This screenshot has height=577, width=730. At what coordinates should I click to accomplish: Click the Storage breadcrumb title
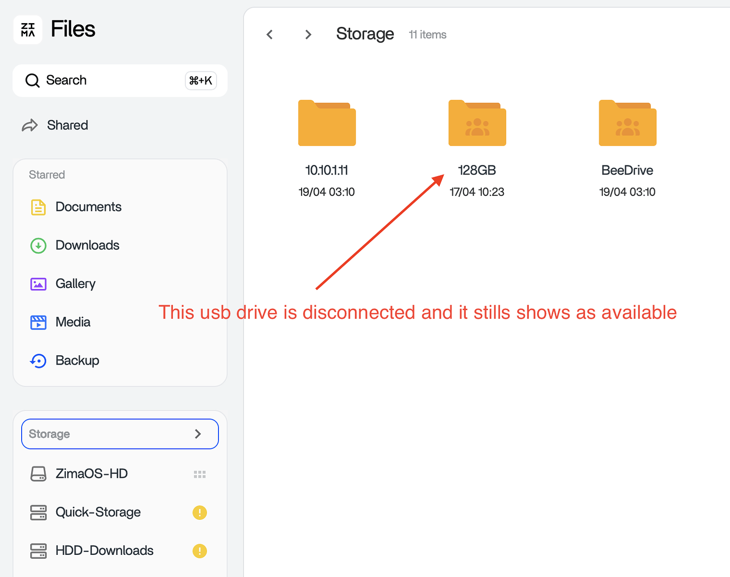[365, 34]
